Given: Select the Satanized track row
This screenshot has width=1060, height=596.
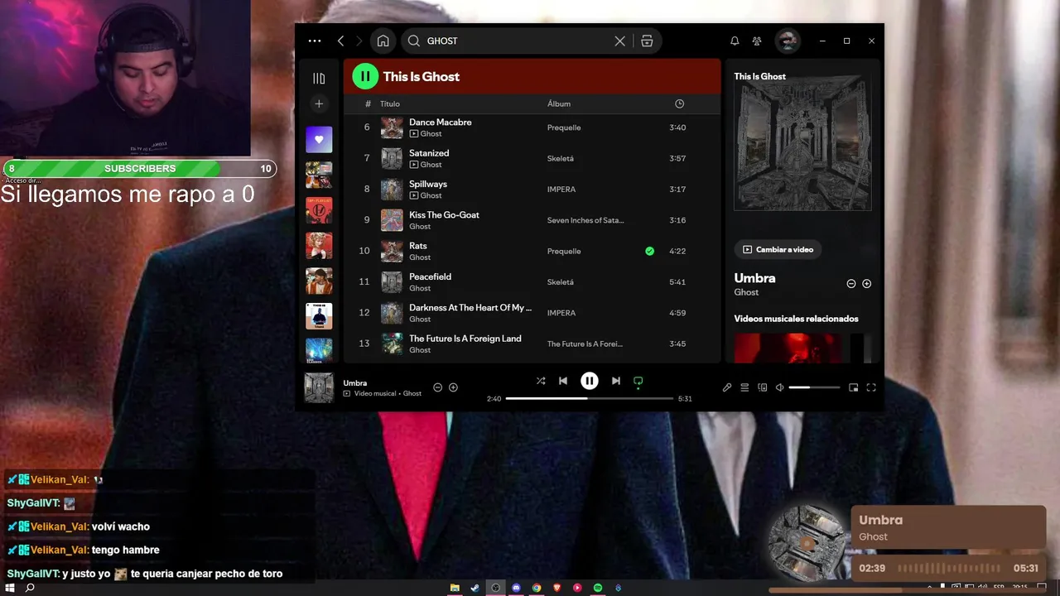Looking at the screenshot, I should coord(532,158).
